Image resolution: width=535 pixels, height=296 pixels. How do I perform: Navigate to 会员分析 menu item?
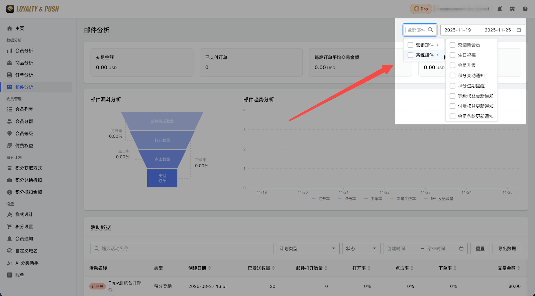coord(24,51)
